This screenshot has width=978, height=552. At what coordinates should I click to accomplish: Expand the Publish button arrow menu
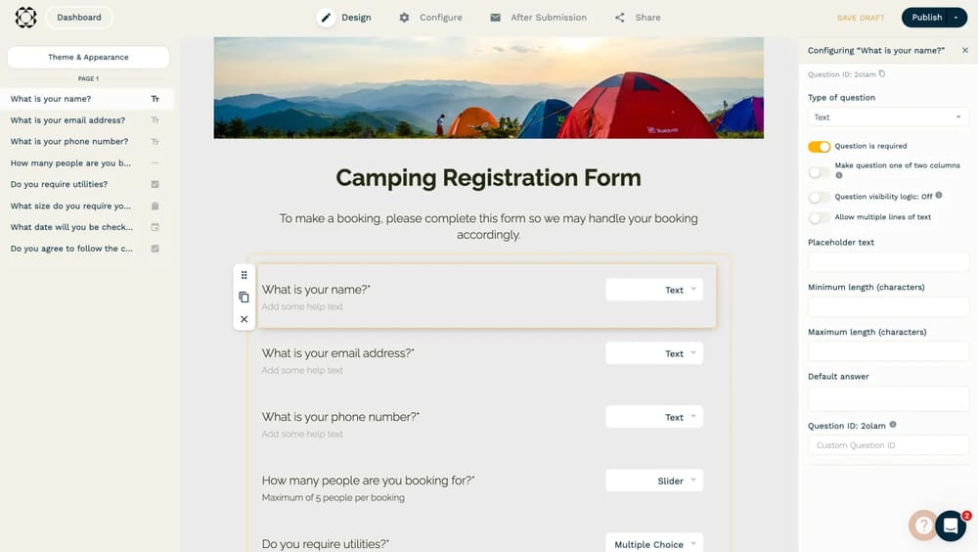[956, 18]
